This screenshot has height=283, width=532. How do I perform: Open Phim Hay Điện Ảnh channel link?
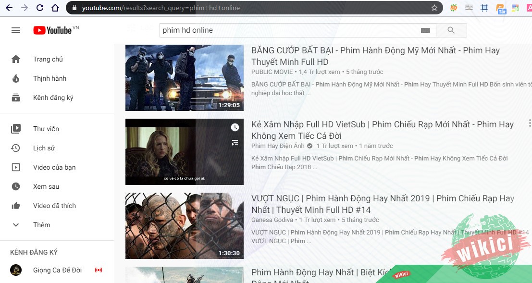[x=278, y=146]
